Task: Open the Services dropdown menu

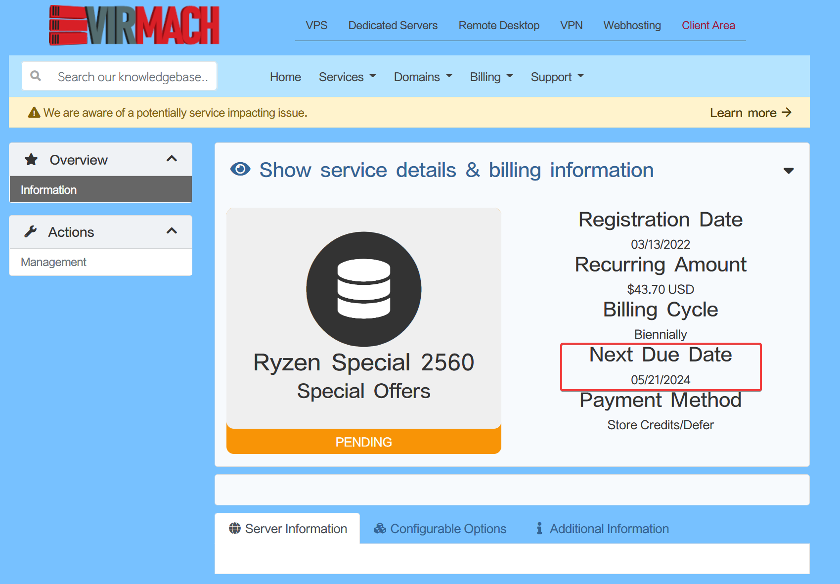Action: pos(348,77)
